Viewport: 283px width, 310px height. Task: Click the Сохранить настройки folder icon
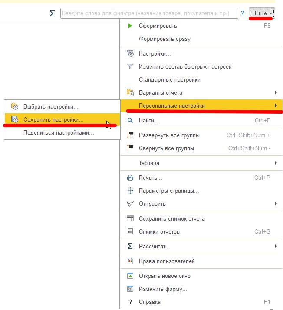pyautogui.click(x=15, y=119)
